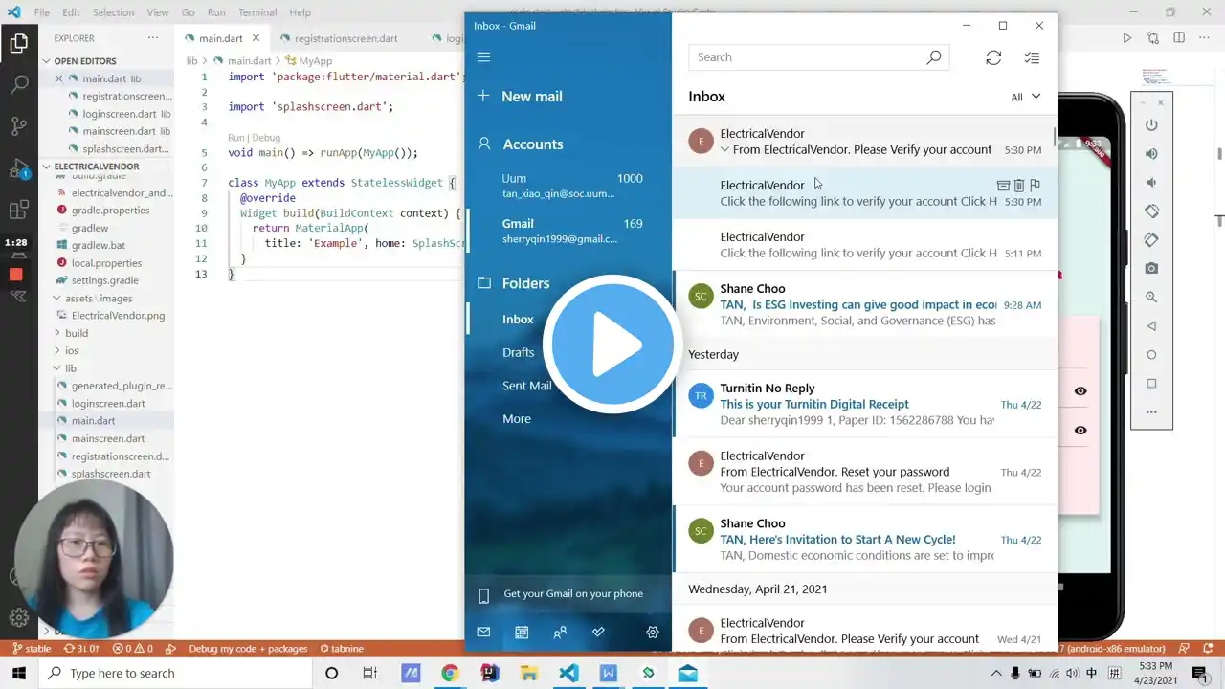Archive the highlighted ElectricalVendor 5:30 PM message

(x=1003, y=186)
